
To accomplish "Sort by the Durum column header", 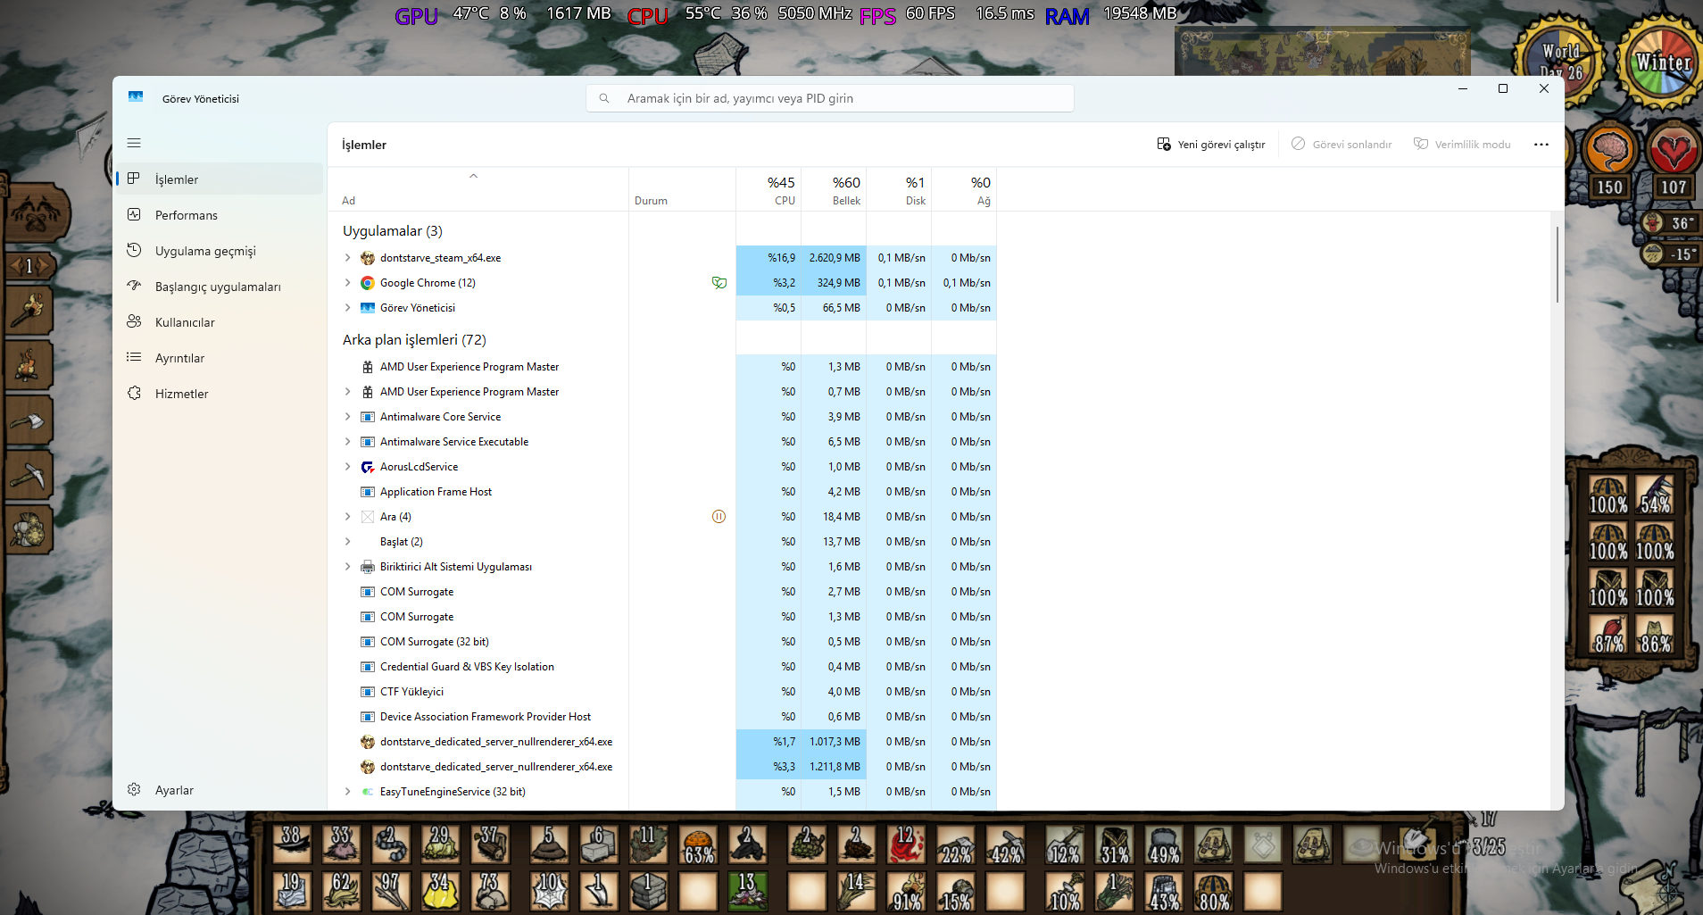I will (682, 189).
